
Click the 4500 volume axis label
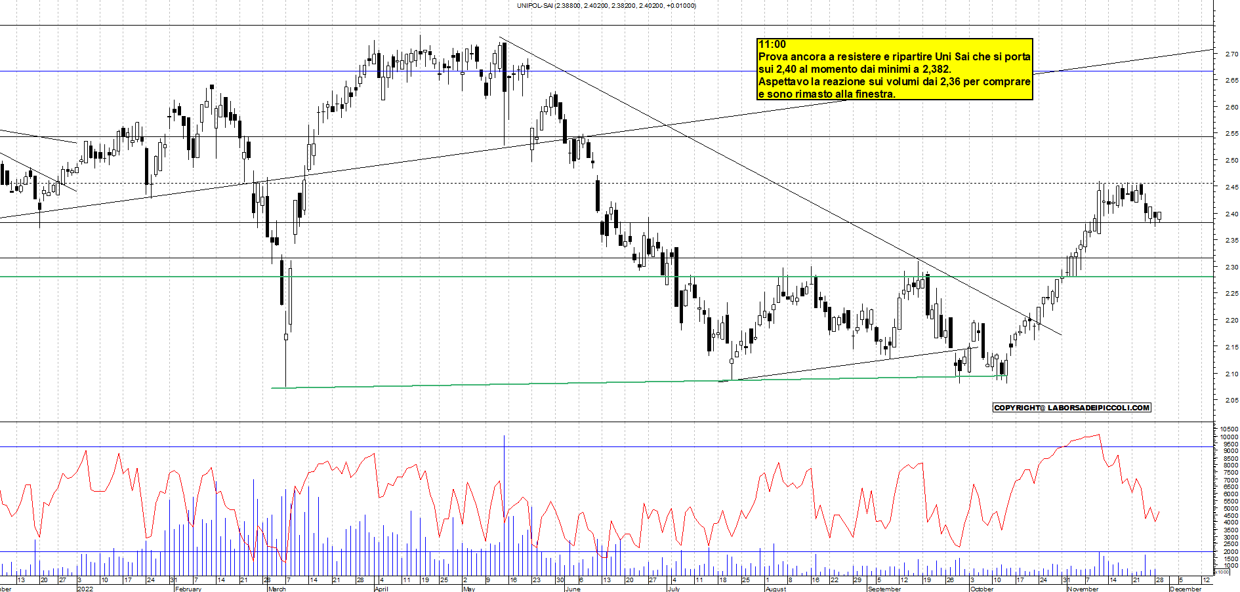[x=1230, y=516]
